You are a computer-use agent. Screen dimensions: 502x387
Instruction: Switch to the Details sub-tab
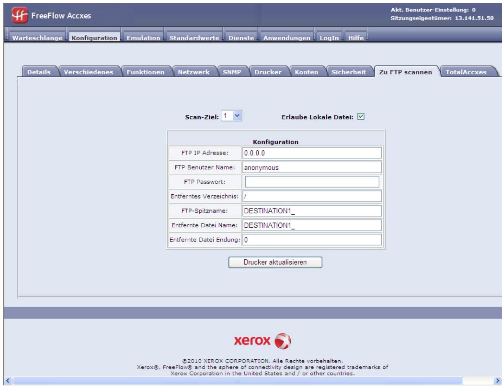click(39, 72)
